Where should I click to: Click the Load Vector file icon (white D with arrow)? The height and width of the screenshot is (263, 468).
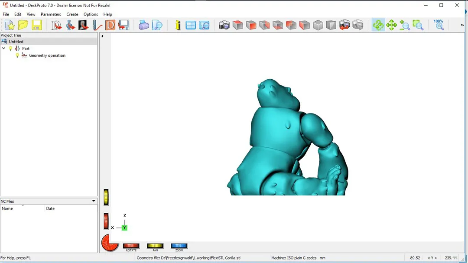56,25
